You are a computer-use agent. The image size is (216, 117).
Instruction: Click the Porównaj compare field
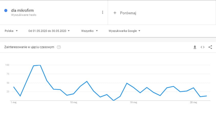162,13
